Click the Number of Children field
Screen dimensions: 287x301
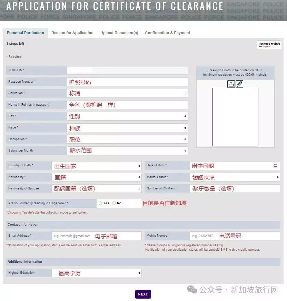[x=235, y=188]
